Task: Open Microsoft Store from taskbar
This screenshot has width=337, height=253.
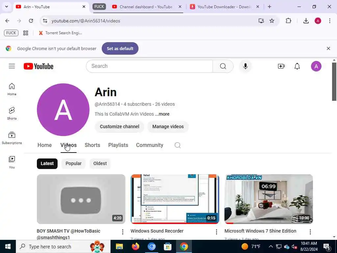Action: 168,246
